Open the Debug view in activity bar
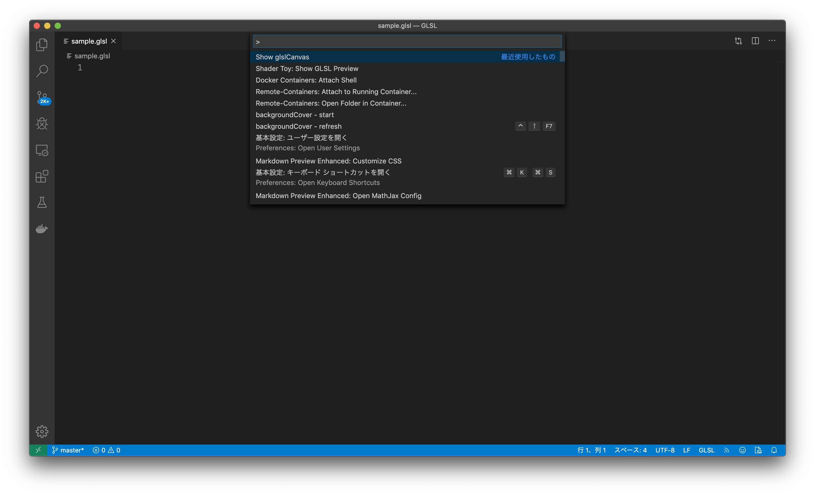 coord(42,124)
